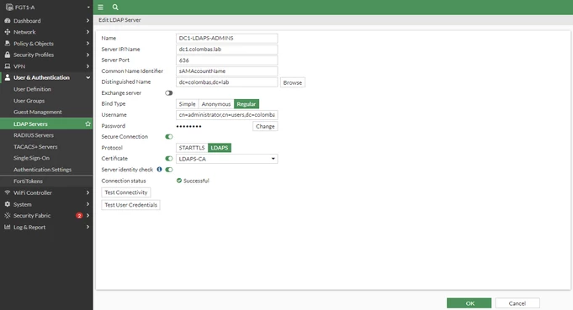Toggle the Secure Connection switch
Image resolution: width=573 pixels, height=310 pixels.
[x=169, y=137]
